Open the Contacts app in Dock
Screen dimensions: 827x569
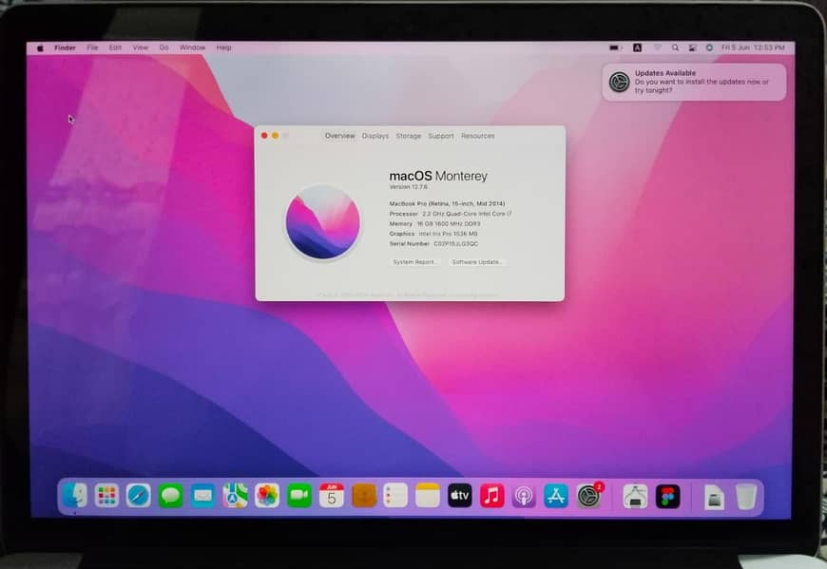pos(364,496)
